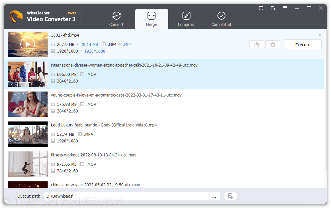Open the feedback chat icon in title bar
The height and width of the screenshot is (208, 331).
point(261,8)
